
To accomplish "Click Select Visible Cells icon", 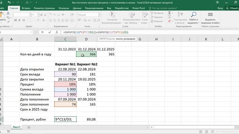I will tap(210, 15).
